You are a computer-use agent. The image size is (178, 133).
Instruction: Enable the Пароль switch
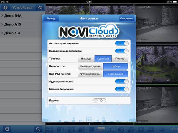99,100
